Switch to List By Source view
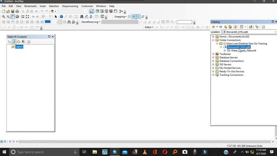277x156 pixels. [x=14, y=42]
